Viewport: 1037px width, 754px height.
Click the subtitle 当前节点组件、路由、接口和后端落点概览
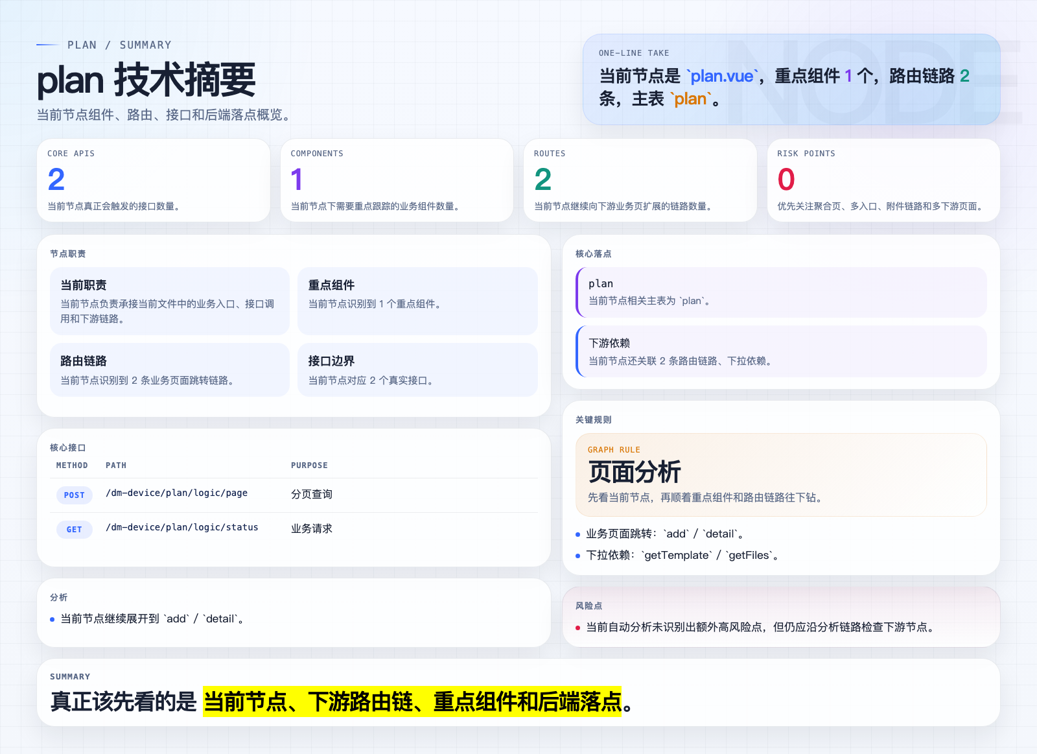click(165, 115)
